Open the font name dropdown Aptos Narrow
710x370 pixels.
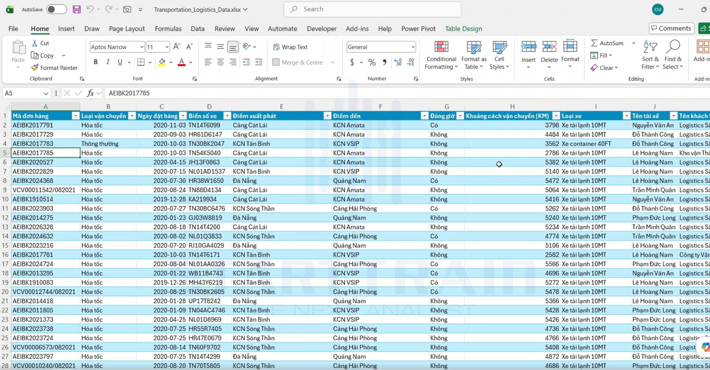point(141,47)
